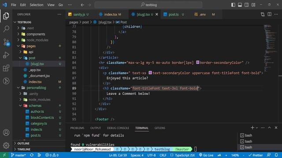
Task: Open the Edit menu
Action: [x=23, y=5]
